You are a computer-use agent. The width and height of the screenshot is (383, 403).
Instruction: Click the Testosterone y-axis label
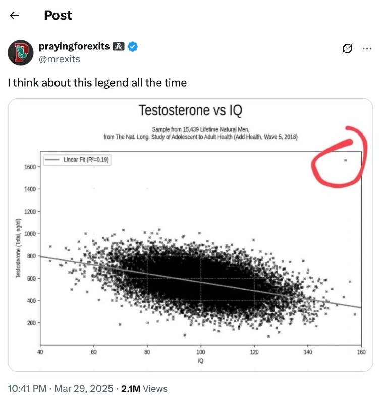click(x=18, y=248)
